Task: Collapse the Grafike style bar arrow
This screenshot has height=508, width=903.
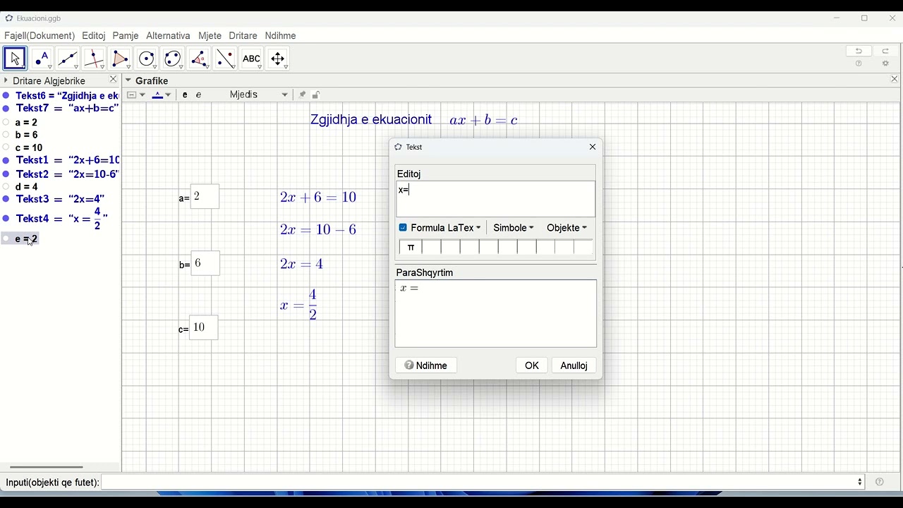Action: [x=128, y=80]
